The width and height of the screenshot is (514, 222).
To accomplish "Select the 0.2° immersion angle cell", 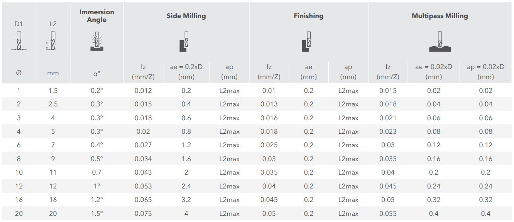I will coord(96,91).
